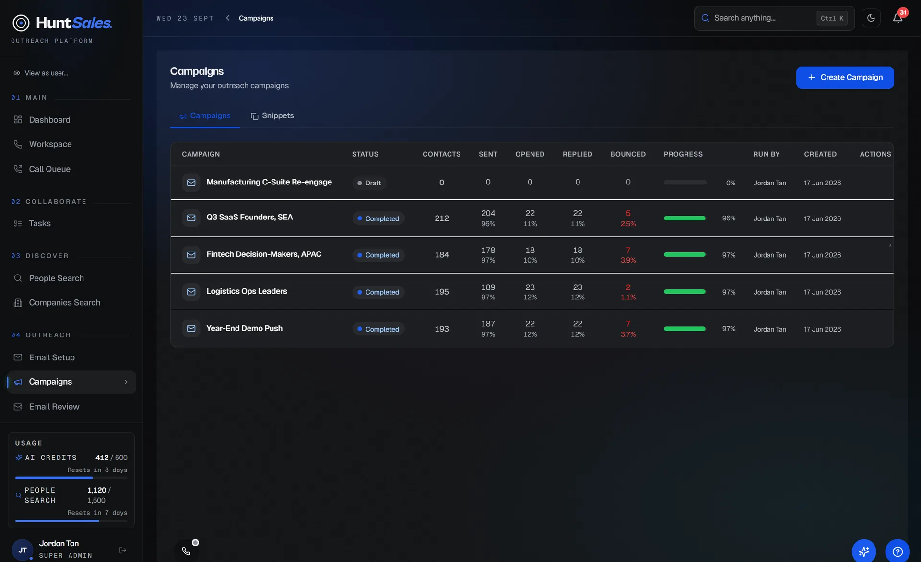Switch to the Snippets tab
This screenshot has width=921, height=562.
point(272,116)
